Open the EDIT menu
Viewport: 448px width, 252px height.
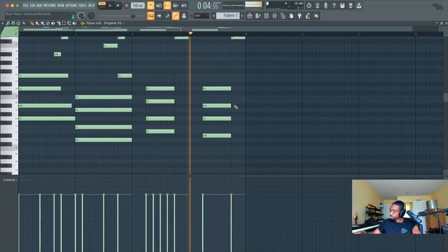33,6
